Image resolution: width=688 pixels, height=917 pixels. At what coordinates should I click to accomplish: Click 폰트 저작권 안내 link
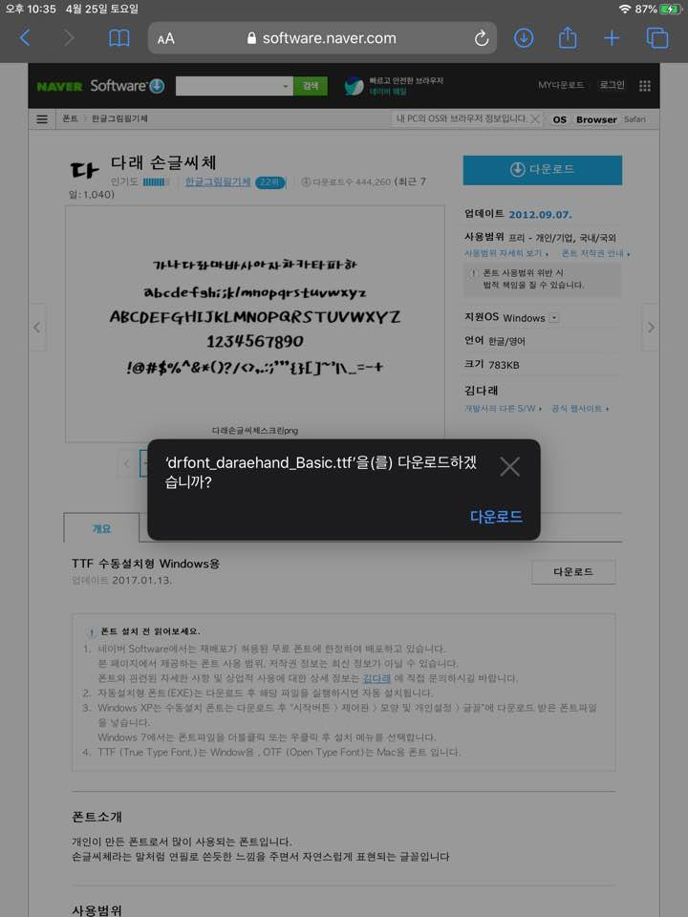point(595,253)
